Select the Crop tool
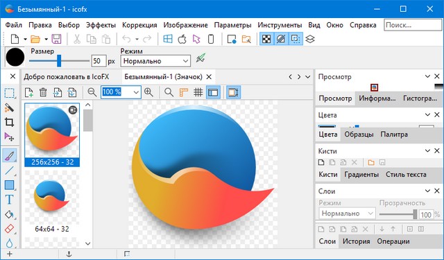Image resolution: width=444 pixels, height=260 pixels. point(9,122)
